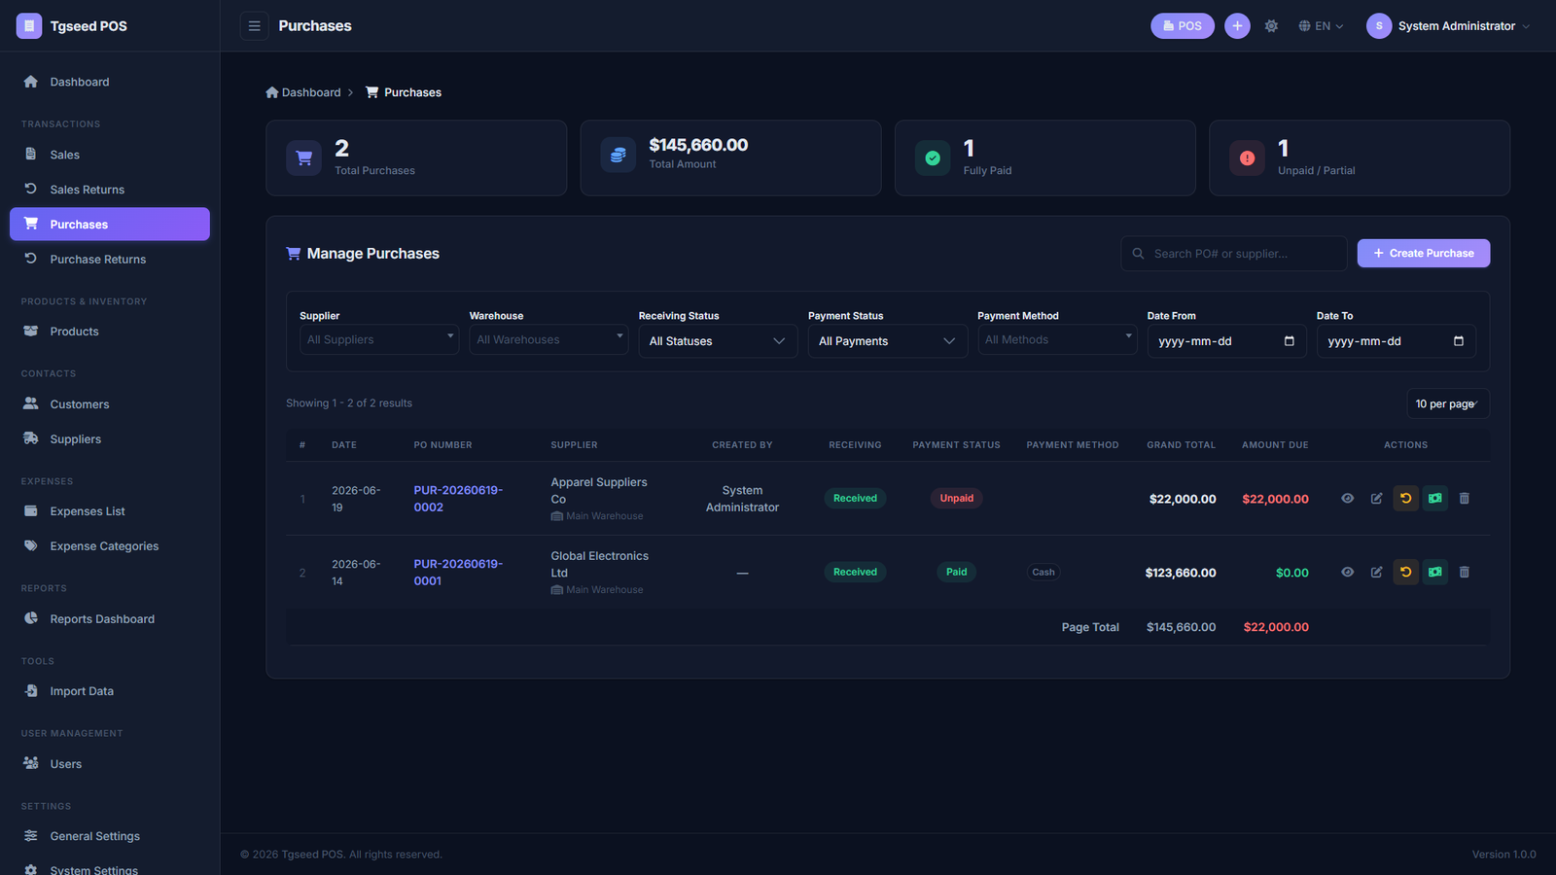Screen dimensions: 1556x875
Task: Delete purchase PUR-20260619-0002 with trash icon
Action: tap(1464, 499)
